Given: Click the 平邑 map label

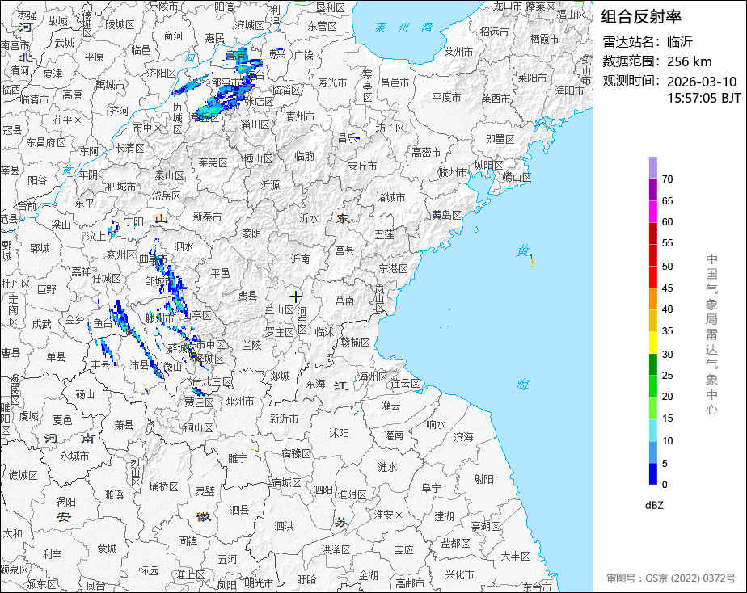Looking at the screenshot, I should pos(220,273).
